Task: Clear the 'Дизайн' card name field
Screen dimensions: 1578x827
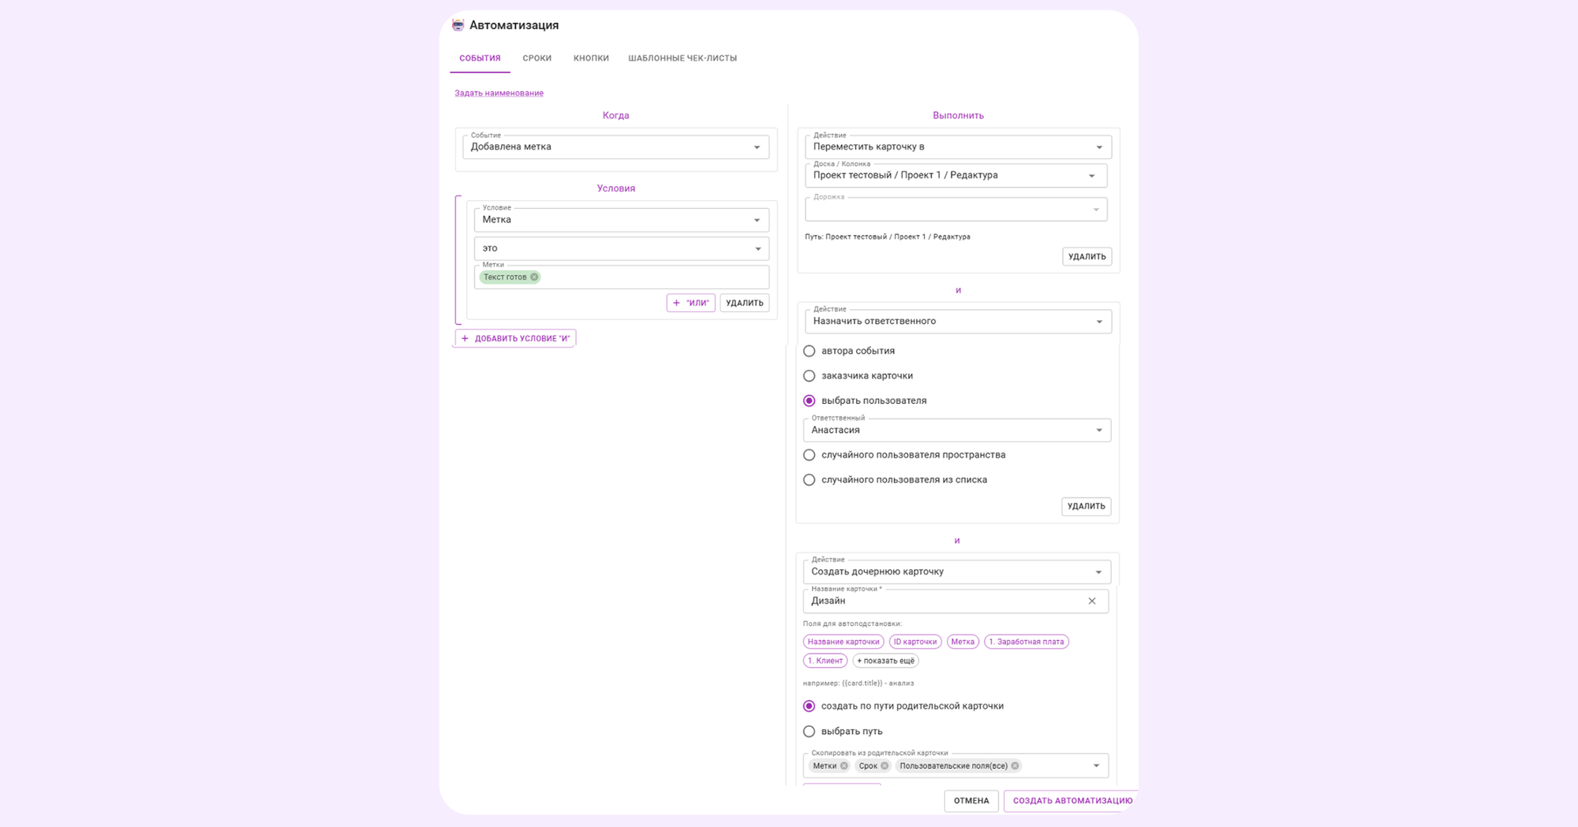Action: point(1092,602)
